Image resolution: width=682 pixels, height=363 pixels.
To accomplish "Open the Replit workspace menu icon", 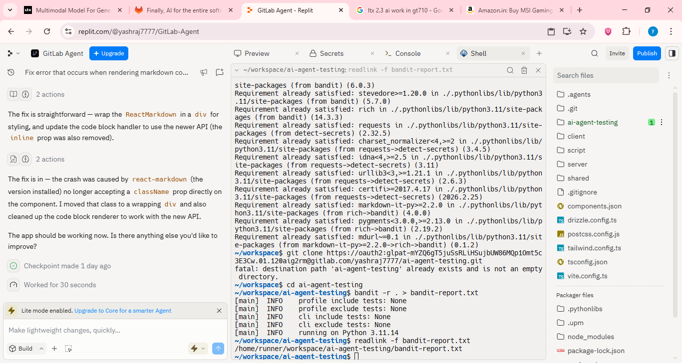I will [x=10, y=53].
